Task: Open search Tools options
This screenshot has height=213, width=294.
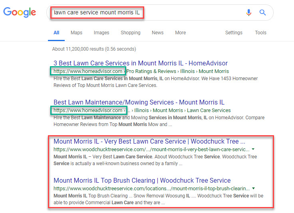Action: (260, 33)
